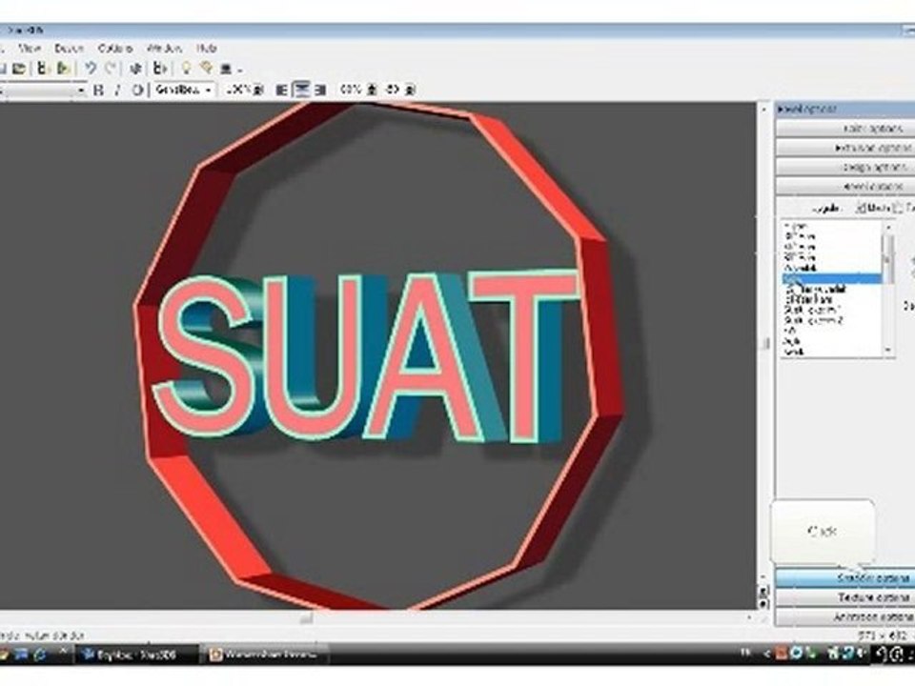915x686 pixels.
Task: Open the Options menu
Action: pyautogui.click(x=115, y=49)
